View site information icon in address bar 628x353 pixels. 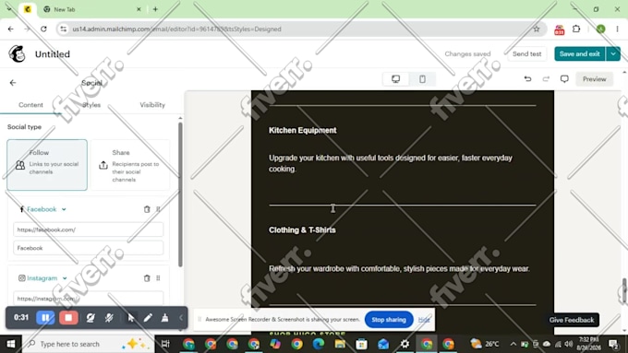[x=64, y=29]
